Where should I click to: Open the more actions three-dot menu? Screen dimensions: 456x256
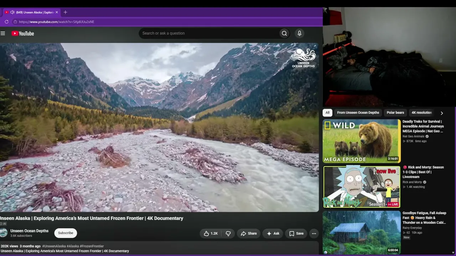(x=314, y=234)
